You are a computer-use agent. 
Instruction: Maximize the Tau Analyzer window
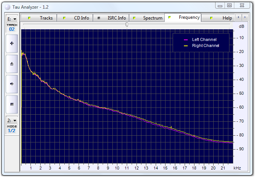[x=229, y=5]
